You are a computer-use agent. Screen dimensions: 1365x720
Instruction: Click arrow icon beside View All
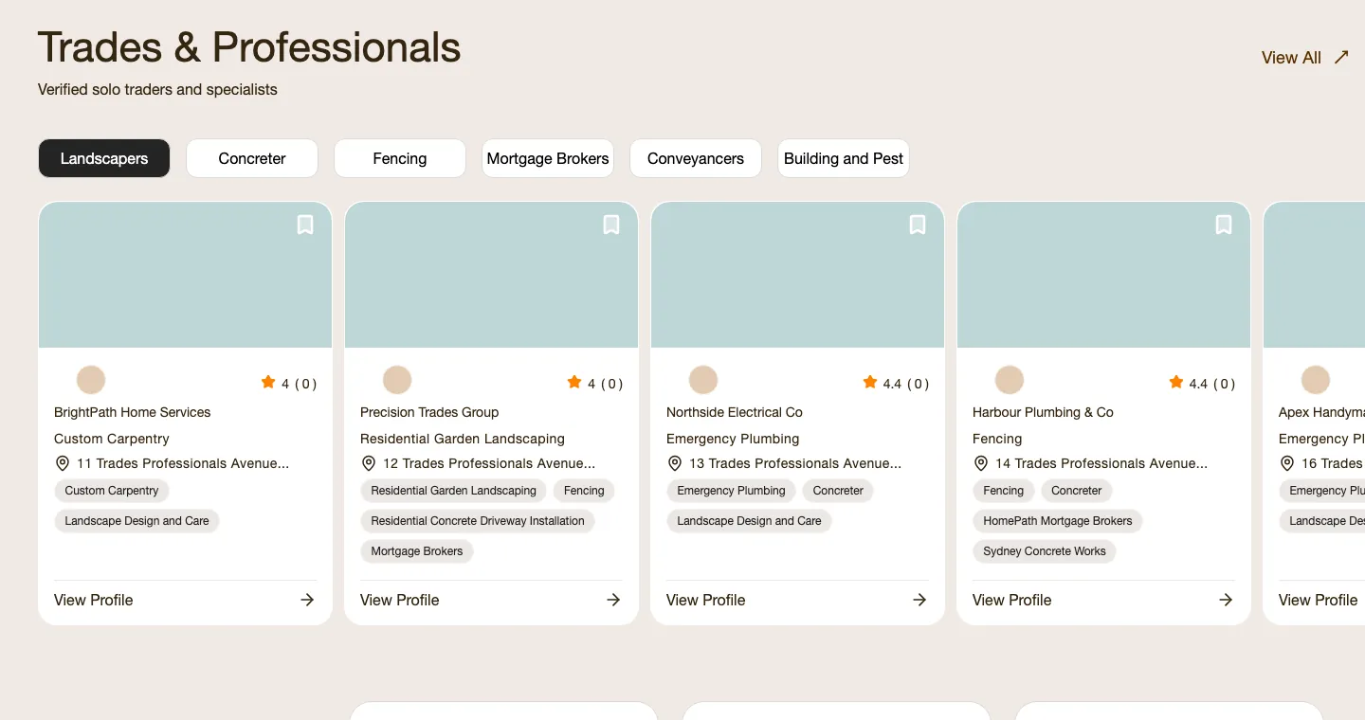1341,57
